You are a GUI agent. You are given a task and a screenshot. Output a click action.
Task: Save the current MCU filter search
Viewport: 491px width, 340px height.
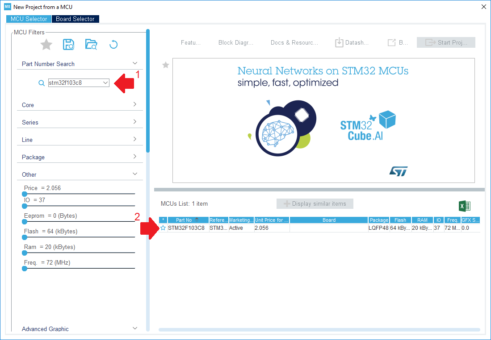[x=68, y=44]
